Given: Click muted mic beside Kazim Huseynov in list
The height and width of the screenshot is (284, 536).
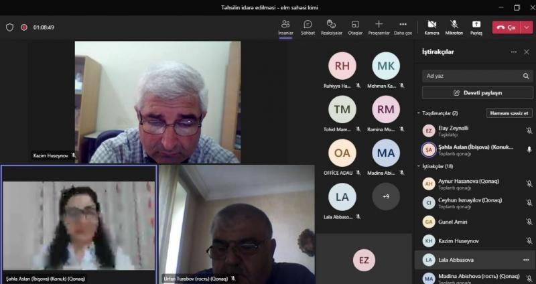Looking at the screenshot, I should tap(529, 241).
